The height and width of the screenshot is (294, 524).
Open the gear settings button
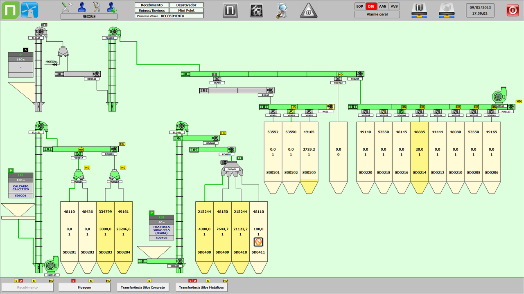tap(256, 10)
